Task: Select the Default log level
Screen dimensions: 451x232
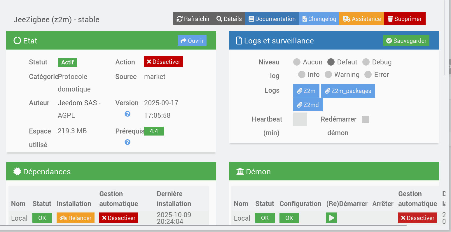Action: pyautogui.click(x=331, y=62)
